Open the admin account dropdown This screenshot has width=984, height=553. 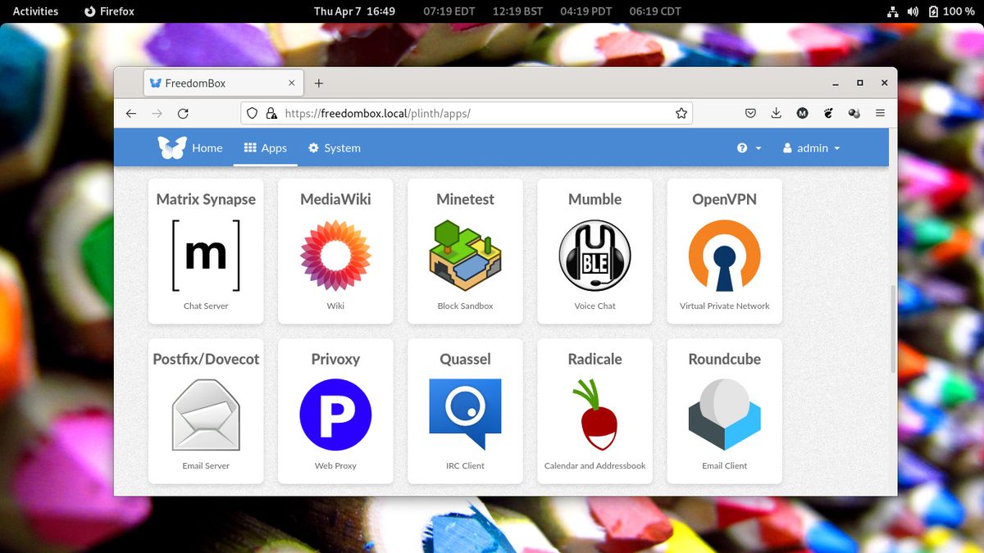[x=811, y=148]
